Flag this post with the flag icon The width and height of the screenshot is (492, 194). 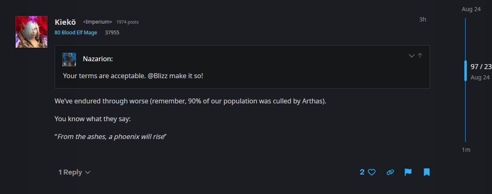tap(408, 172)
